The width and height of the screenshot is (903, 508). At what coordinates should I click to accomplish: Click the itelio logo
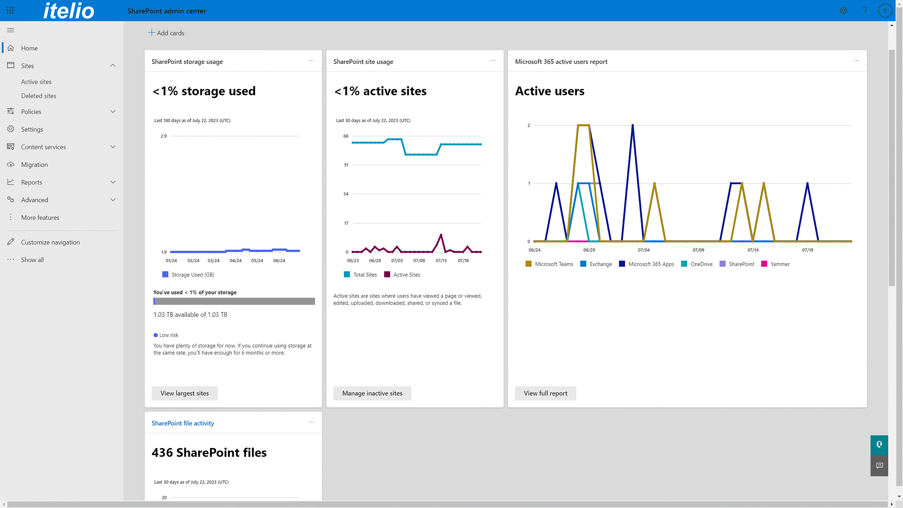point(69,11)
